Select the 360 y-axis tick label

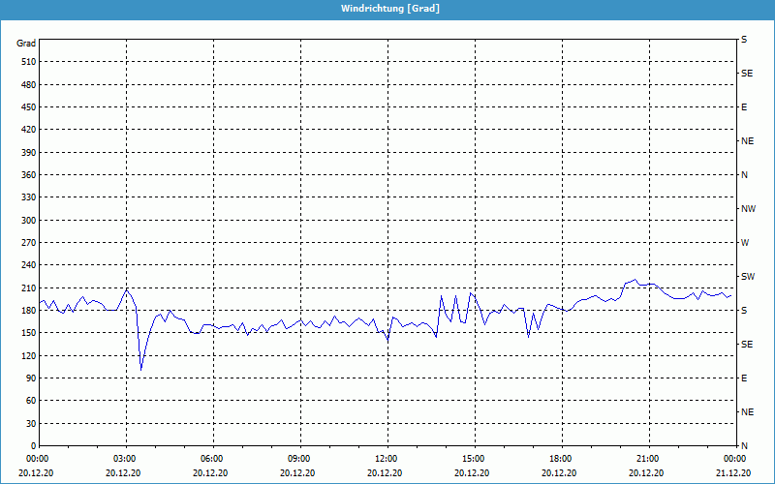coord(26,175)
